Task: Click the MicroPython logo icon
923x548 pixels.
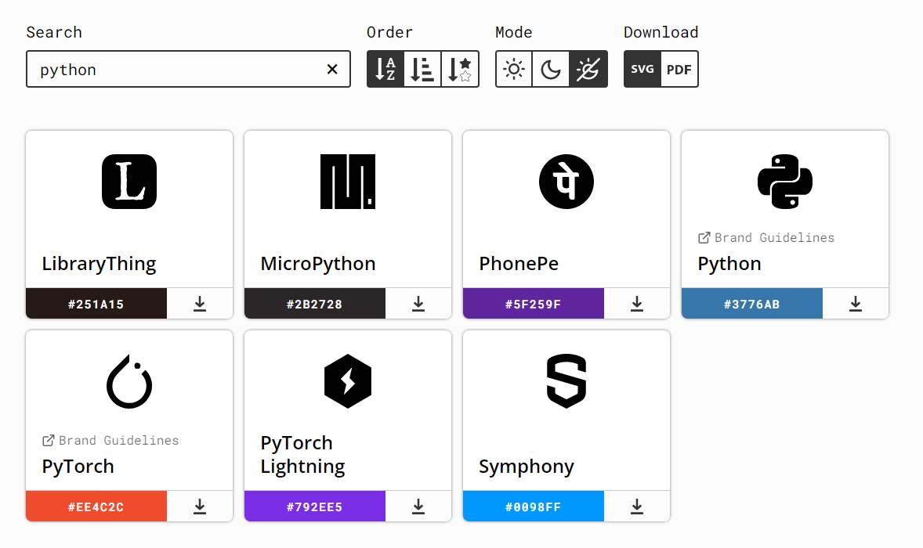Action: 348,182
